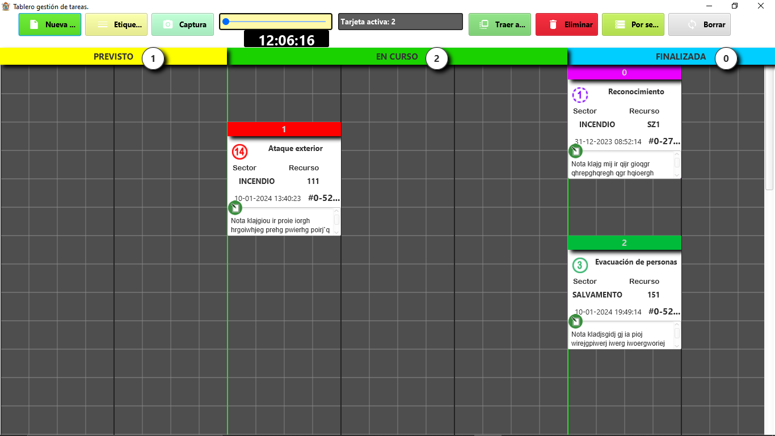Viewport: 775px width, 436px height.
Task: Click the app icon in the title bar
Action: (x=6, y=6)
